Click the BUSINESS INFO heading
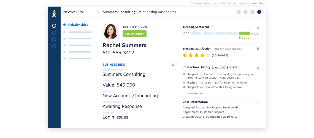314x138 pixels. pos(114,65)
